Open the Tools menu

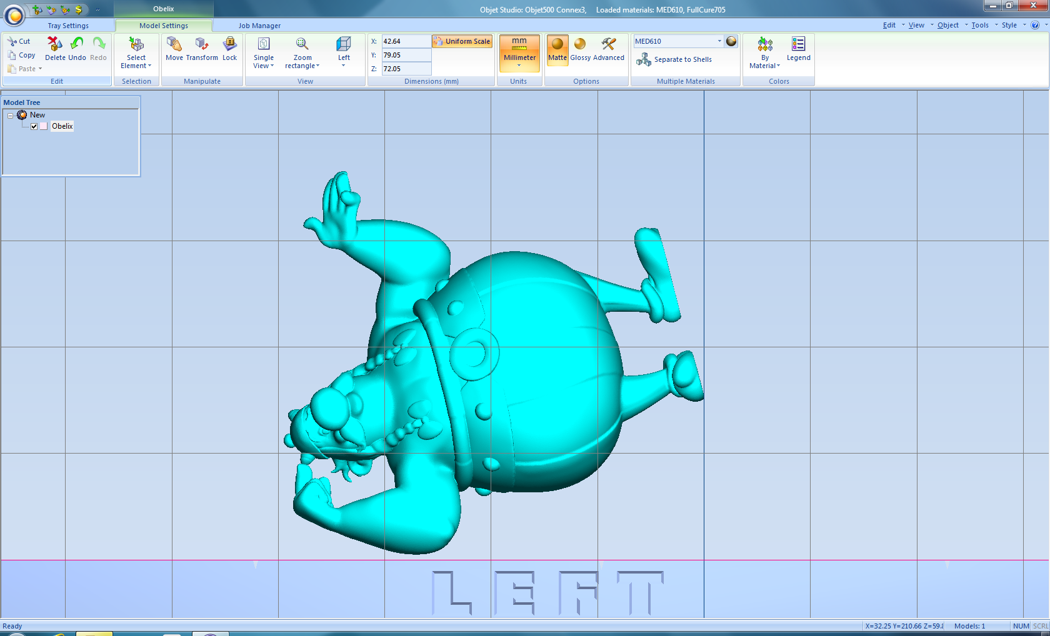[x=979, y=25]
